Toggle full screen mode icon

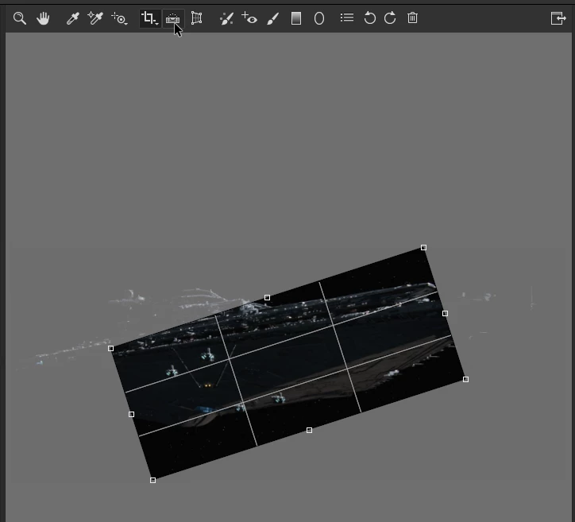point(558,18)
